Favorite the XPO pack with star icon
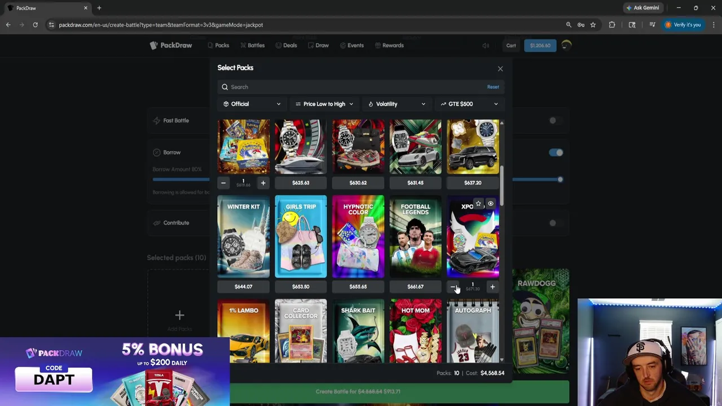The image size is (722, 406). tap(478, 204)
